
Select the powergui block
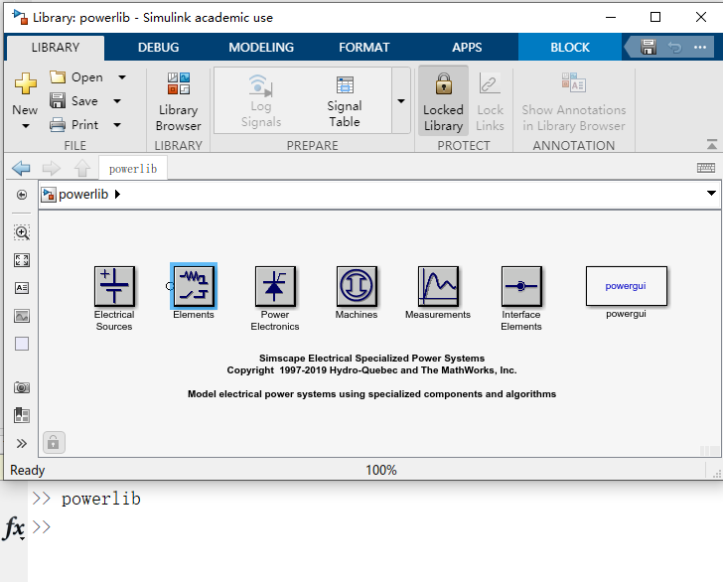coord(626,286)
